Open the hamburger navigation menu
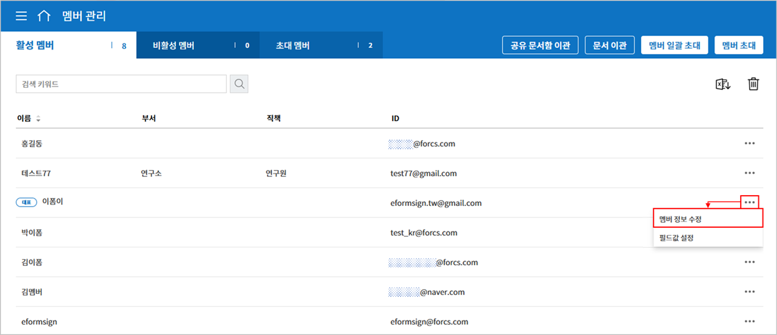 point(21,16)
